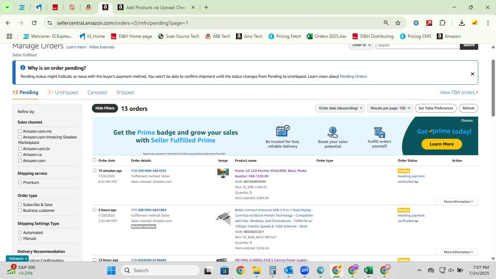Expand More information for Planar monitor order
This screenshot has height=279, width=496.
457,202
